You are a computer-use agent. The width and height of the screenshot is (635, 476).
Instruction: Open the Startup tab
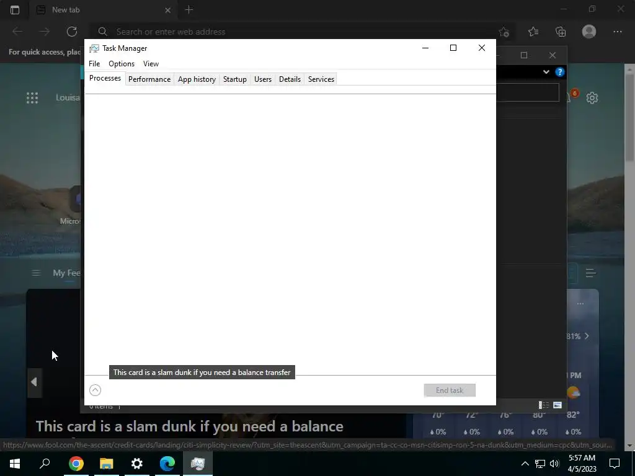pyautogui.click(x=235, y=79)
